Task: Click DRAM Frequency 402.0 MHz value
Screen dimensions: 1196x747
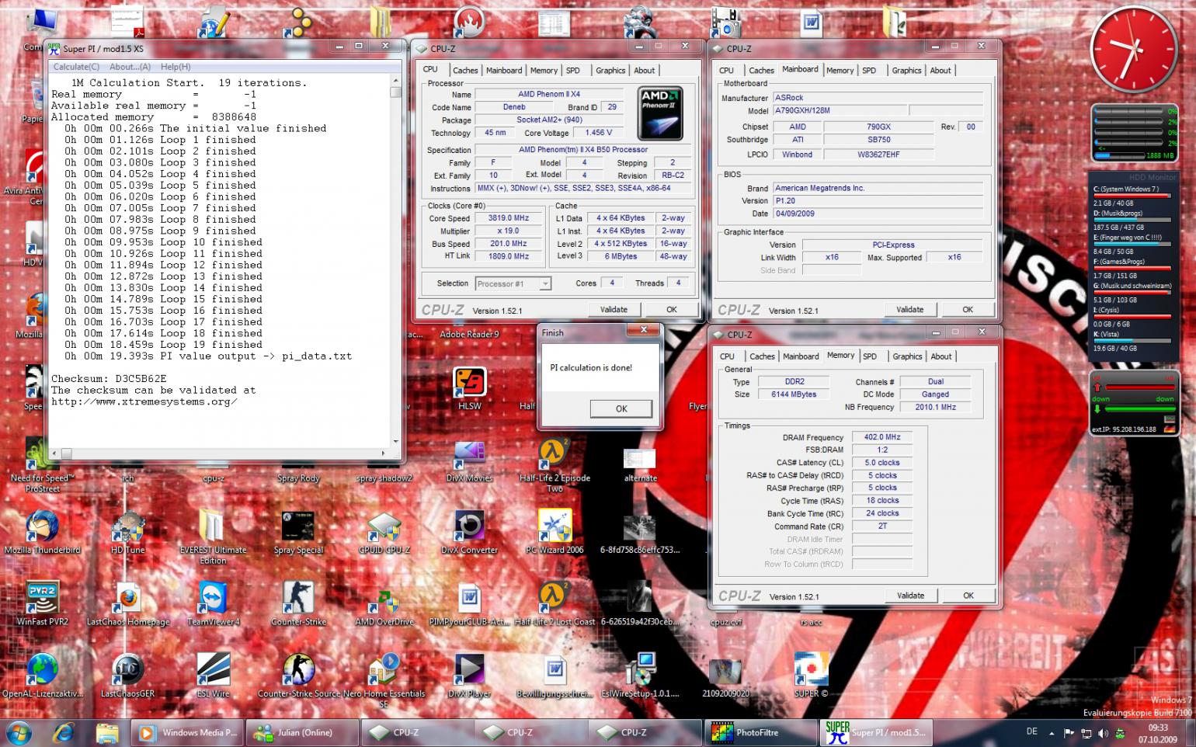Action: [882, 437]
